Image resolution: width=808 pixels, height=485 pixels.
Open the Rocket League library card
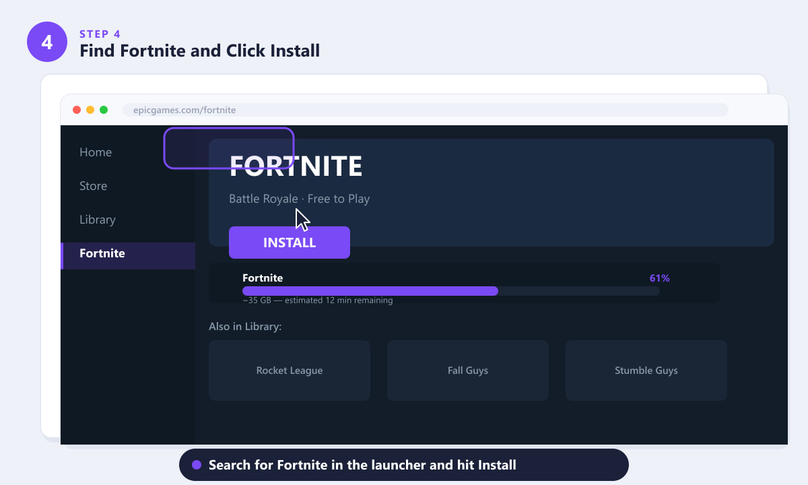coord(290,370)
